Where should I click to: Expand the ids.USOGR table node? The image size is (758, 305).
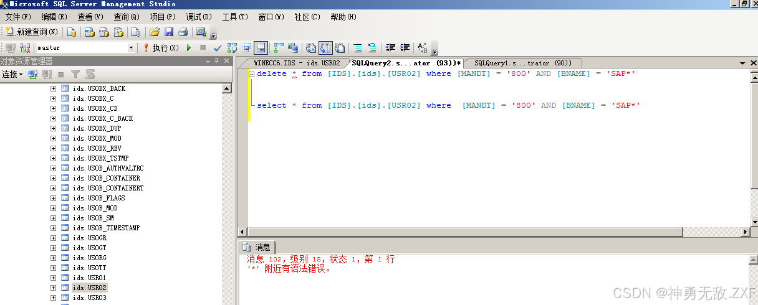click(x=53, y=238)
